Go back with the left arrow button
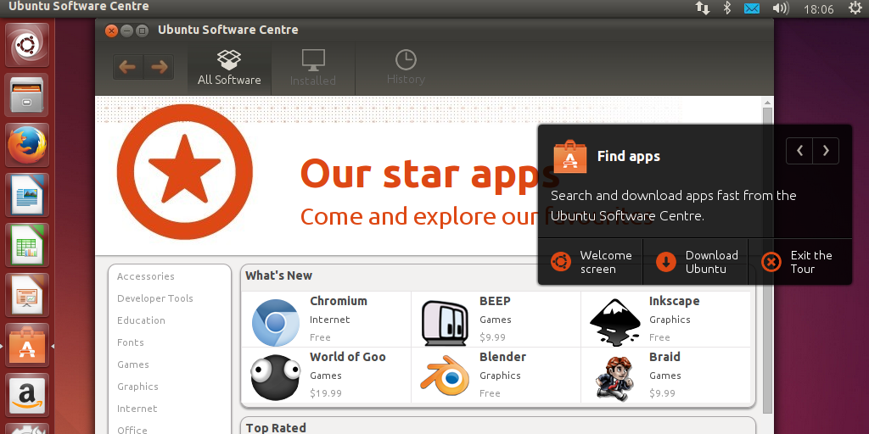 tap(128, 67)
